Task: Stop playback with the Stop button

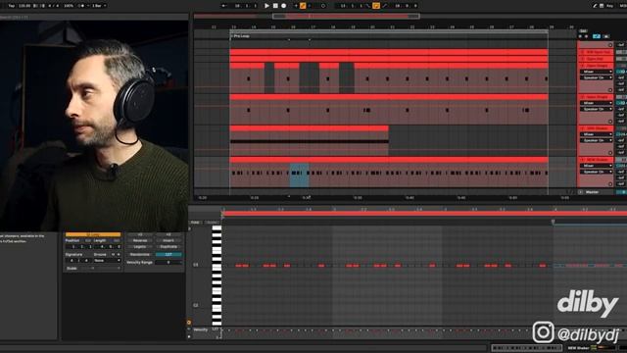Action: (275, 6)
